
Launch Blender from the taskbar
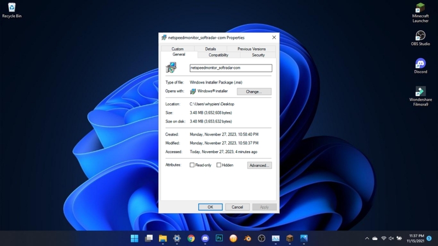pyautogui.click(x=247, y=238)
